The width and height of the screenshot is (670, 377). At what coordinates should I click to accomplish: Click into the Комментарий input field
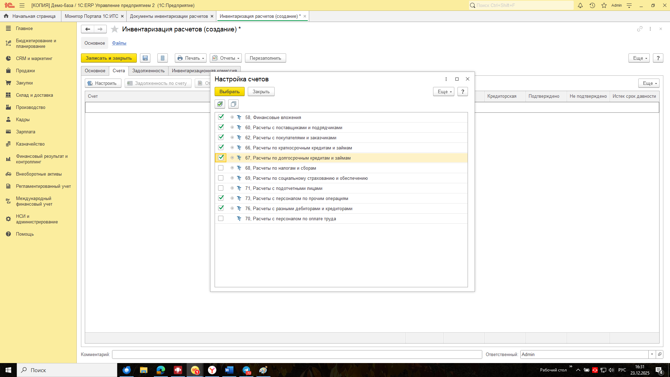point(297,354)
